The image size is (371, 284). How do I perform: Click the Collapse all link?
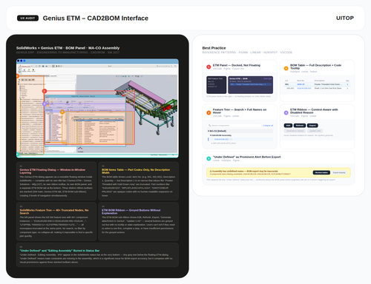coord(268,126)
